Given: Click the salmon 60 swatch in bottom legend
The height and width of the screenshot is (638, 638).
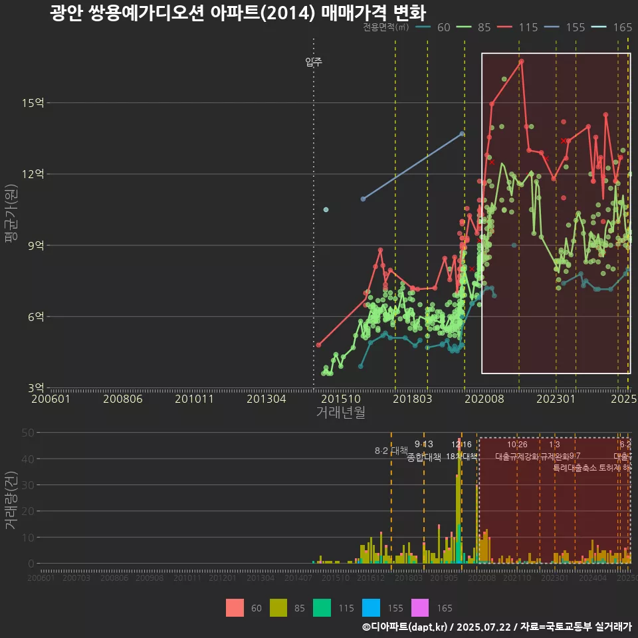Looking at the screenshot, I should pos(235,608).
